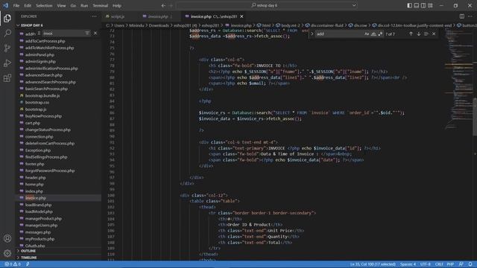Open the Explorer view in the activity bar
Screen dimensions: 477x268
pyautogui.click(x=7, y=18)
